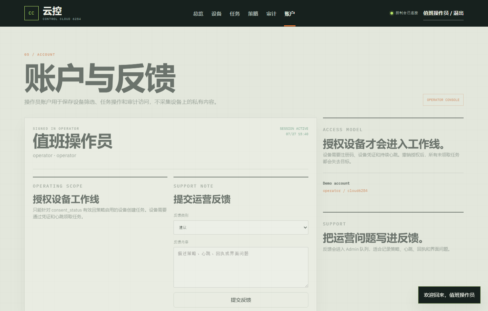Image resolution: width=488 pixels, height=311 pixels.
Task: Click the 'SESSION ACTIVE' status text
Action: pyautogui.click(x=294, y=129)
